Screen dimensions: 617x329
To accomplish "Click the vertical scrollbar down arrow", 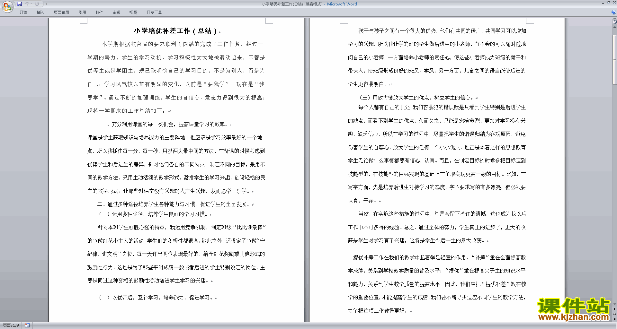I will [x=615, y=304].
